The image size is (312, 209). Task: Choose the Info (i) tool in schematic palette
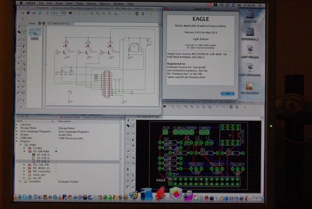(19, 26)
